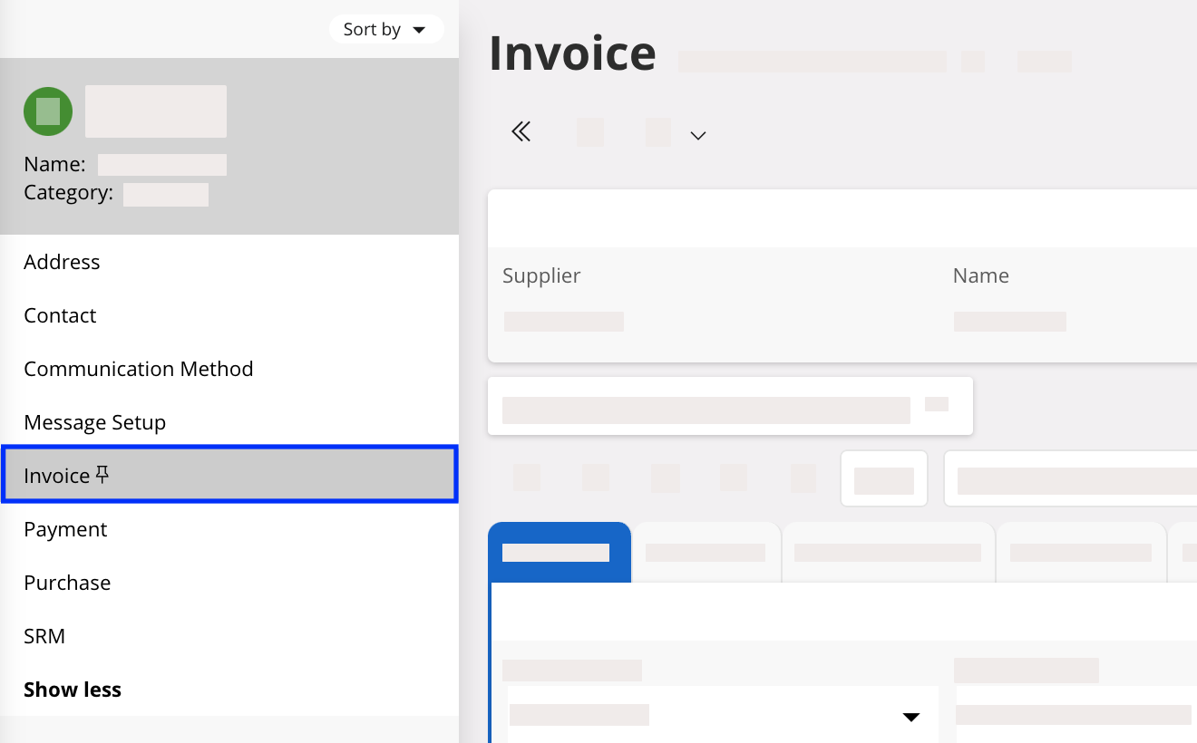
Task: Click Show less to collapse the list
Action: 73,690
